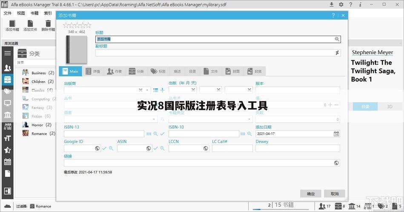Viewport: 404px width, 212px height.
Task: Click the search icon beside ISBN-10
Action: pos(249,134)
